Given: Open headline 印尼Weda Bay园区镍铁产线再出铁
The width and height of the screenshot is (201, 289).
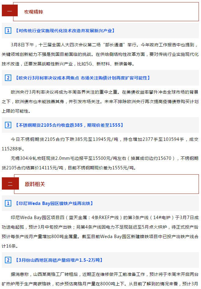Looking at the screenshot, I should [54, 203].
